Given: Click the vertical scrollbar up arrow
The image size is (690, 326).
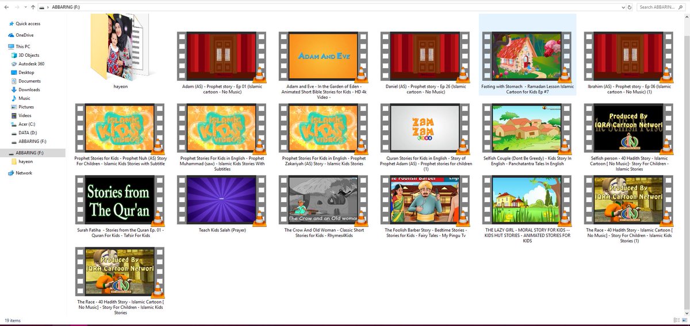Looking at the screenshot, I should point(687,17).
